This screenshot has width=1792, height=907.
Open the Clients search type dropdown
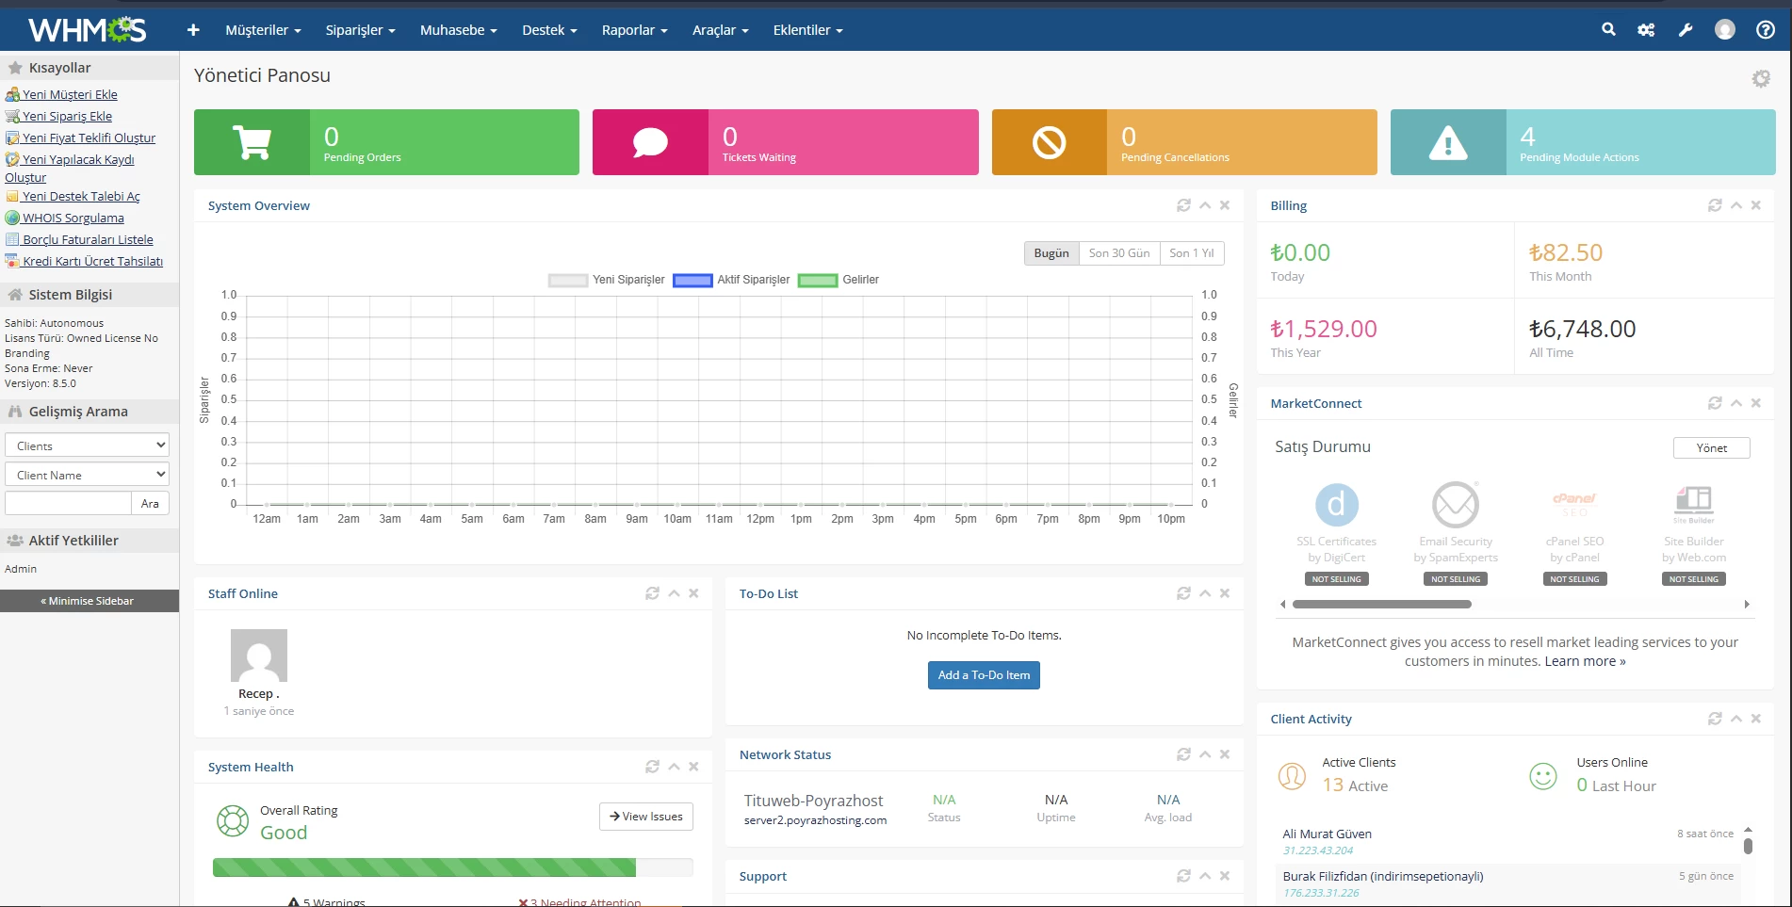tap(88, 445)
